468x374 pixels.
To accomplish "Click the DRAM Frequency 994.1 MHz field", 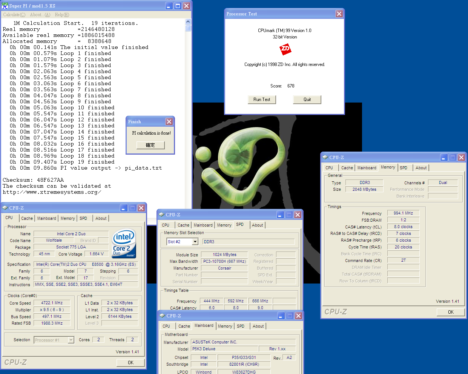I will (x=403, y=213).
